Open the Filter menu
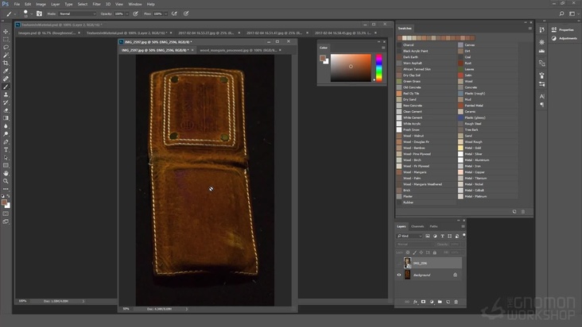 click(96, 4)
